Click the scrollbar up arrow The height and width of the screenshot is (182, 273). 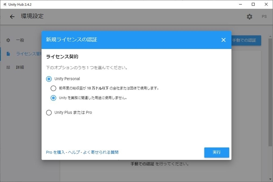(x=270, y=37)
